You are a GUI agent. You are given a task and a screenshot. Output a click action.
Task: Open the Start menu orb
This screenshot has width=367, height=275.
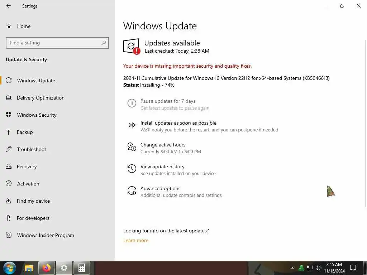pos(10,268)
